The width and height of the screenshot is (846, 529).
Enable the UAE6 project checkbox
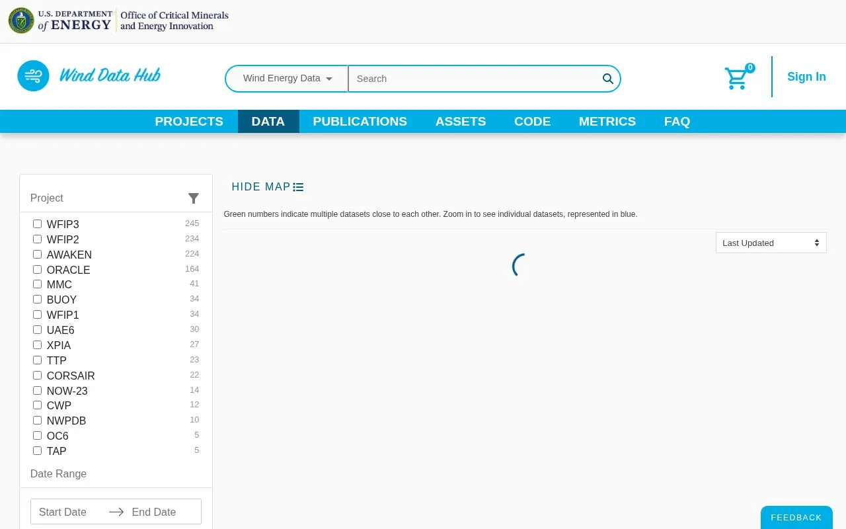click(37, 330)
